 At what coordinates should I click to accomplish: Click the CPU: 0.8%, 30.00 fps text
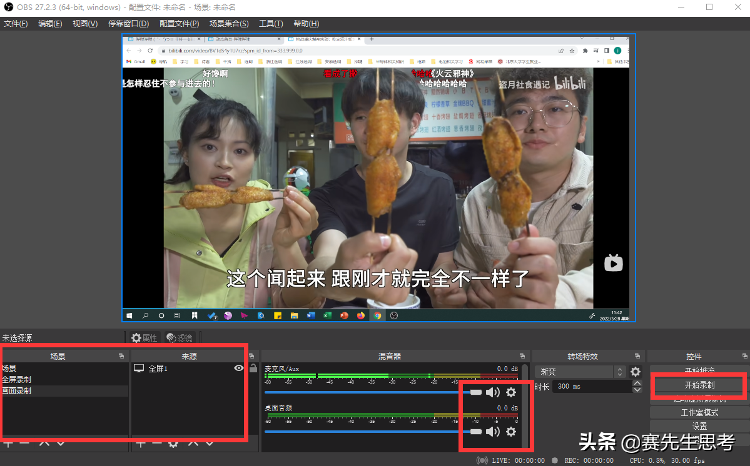tap(667, 460)
